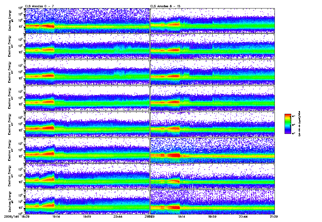Click the 10^4 energy tick on the top panel
The image size is (322, 222).
point(20,8)
